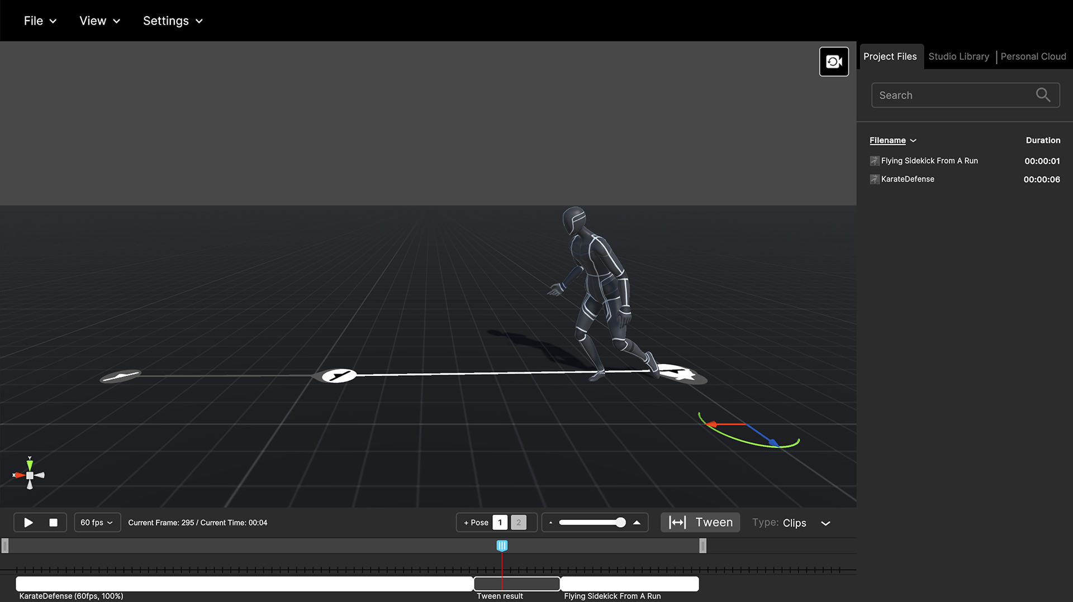Expand the Type Clips dropdown

[x=825, y=523]
